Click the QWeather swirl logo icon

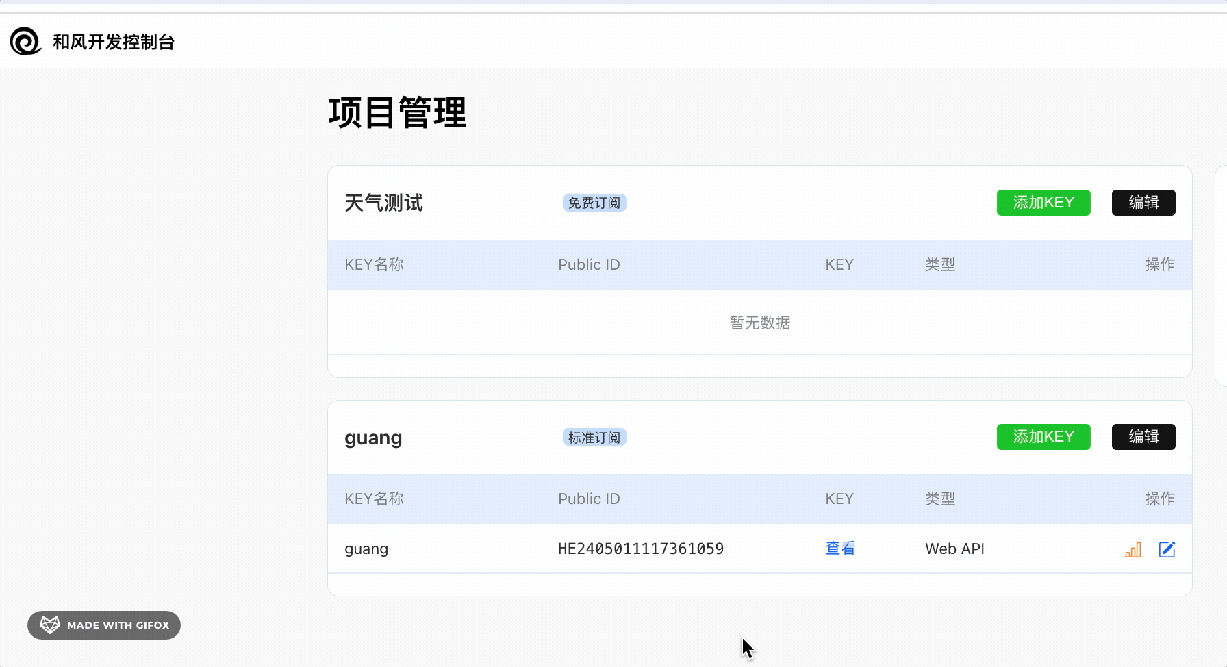click(26, 42)
